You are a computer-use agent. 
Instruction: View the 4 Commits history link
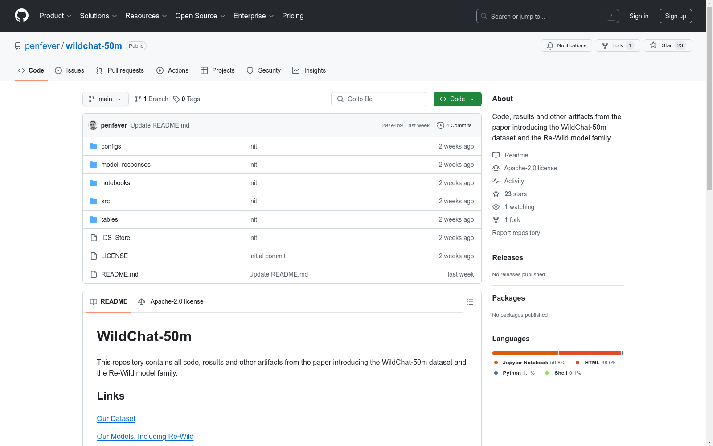click(455, 125)
